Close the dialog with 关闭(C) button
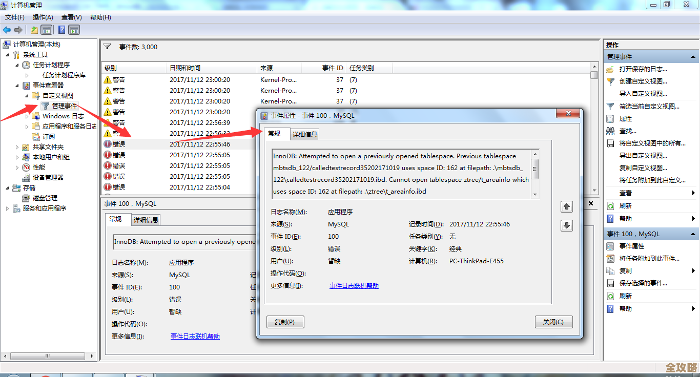The width and height of the screenshot is (700, 377). point(553,322)
